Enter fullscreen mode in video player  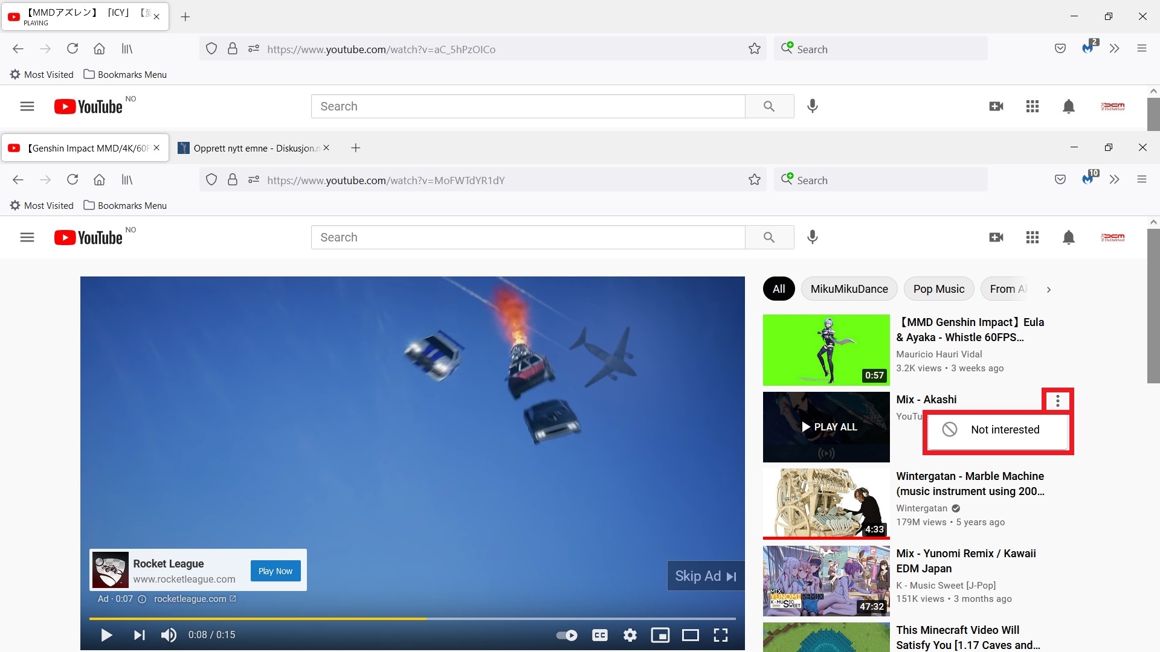721,635
